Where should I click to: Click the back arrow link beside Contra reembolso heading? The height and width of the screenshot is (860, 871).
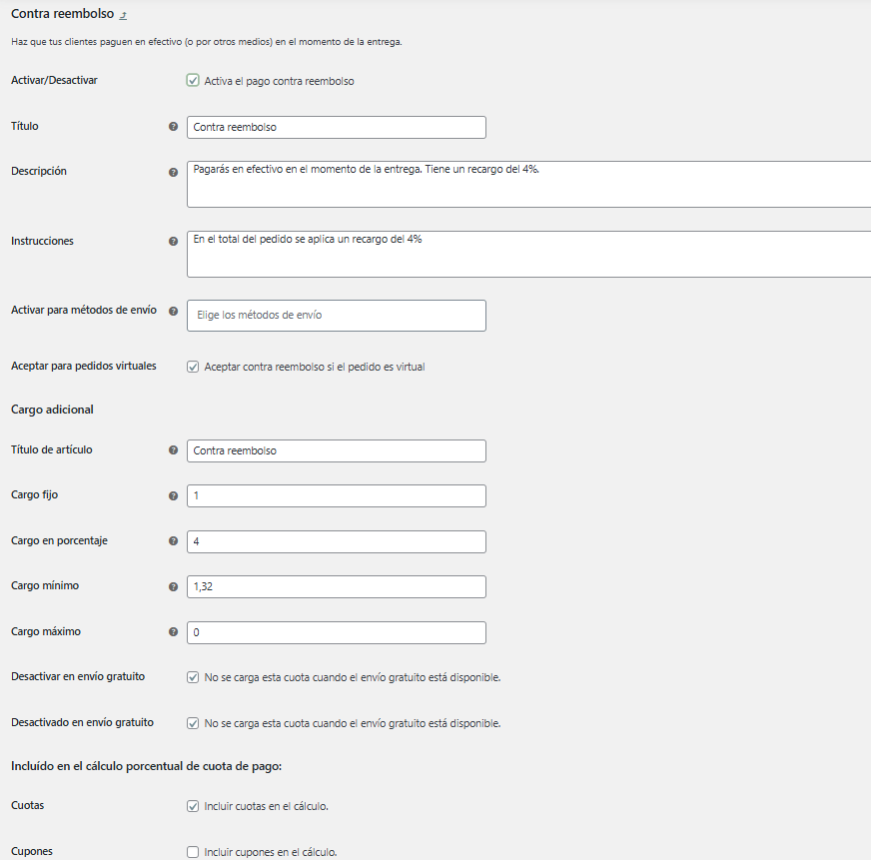123,16
